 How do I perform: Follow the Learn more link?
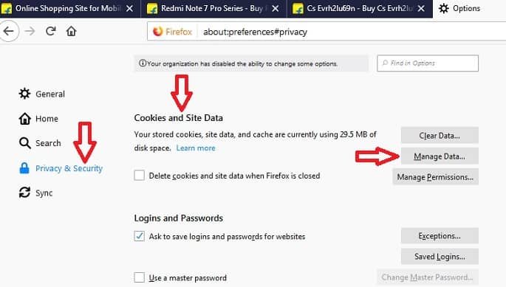pos(196,148)
